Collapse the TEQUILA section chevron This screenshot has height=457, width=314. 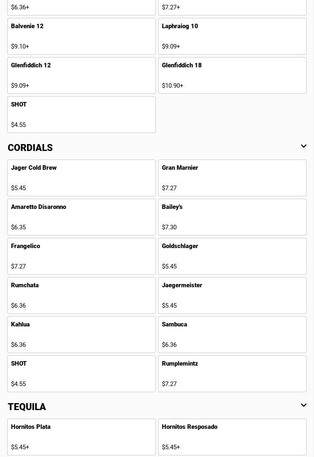coord(303,406)
